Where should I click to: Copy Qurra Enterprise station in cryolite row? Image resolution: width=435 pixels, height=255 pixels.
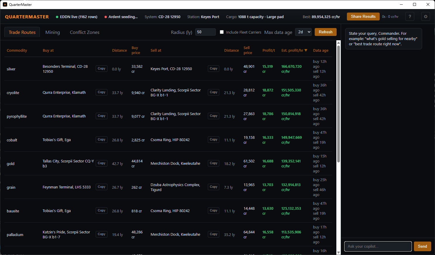(x=102, y=92)
